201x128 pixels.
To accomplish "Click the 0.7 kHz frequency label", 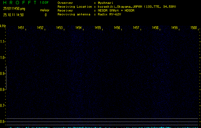I will click(2, 106).
